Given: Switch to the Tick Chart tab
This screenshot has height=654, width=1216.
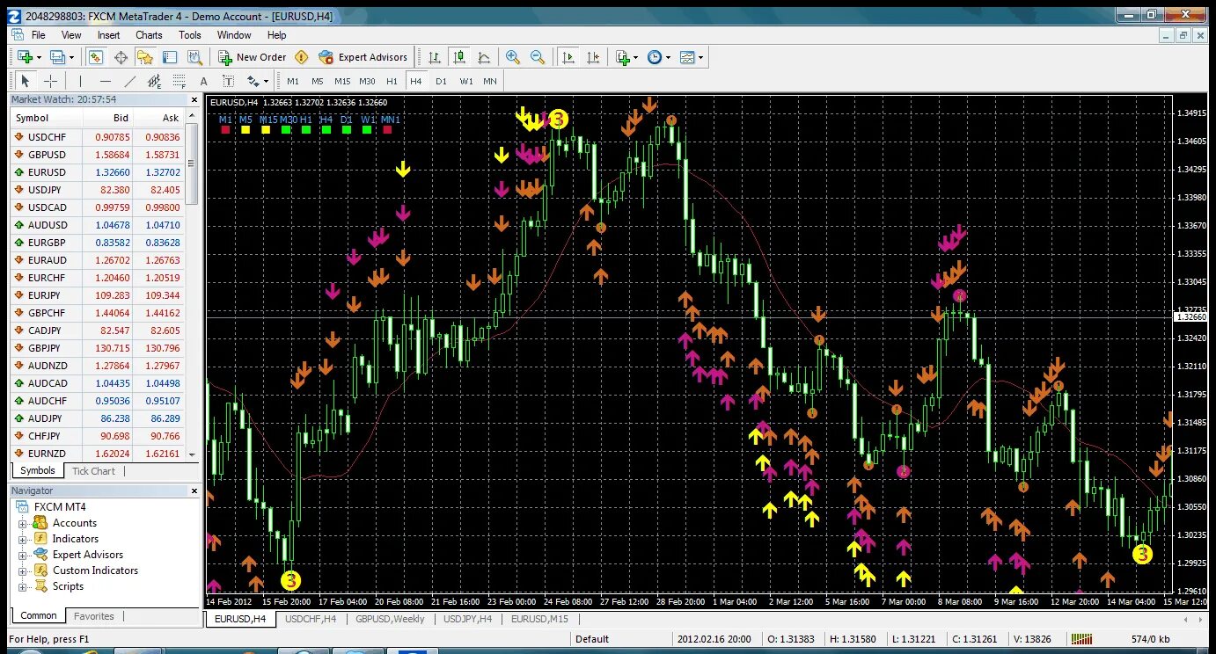Looking at the screenshot, I should (x=93, y=471).
